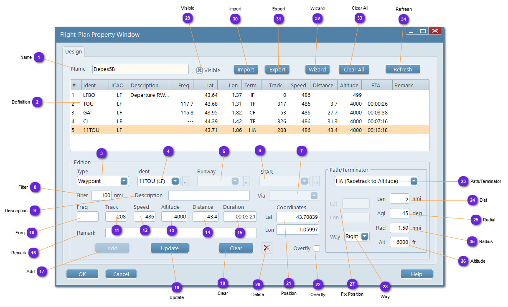Switch to the Design tab
Viewport: 508px width, 307px height.
coord(74,52)
